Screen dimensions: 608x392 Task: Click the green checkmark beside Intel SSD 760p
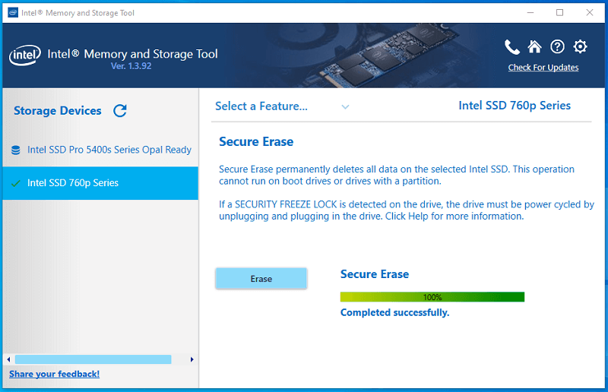click(x=16, y=183)
